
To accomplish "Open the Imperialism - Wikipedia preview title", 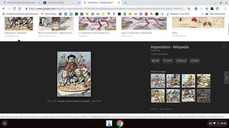I will [170, 47].
